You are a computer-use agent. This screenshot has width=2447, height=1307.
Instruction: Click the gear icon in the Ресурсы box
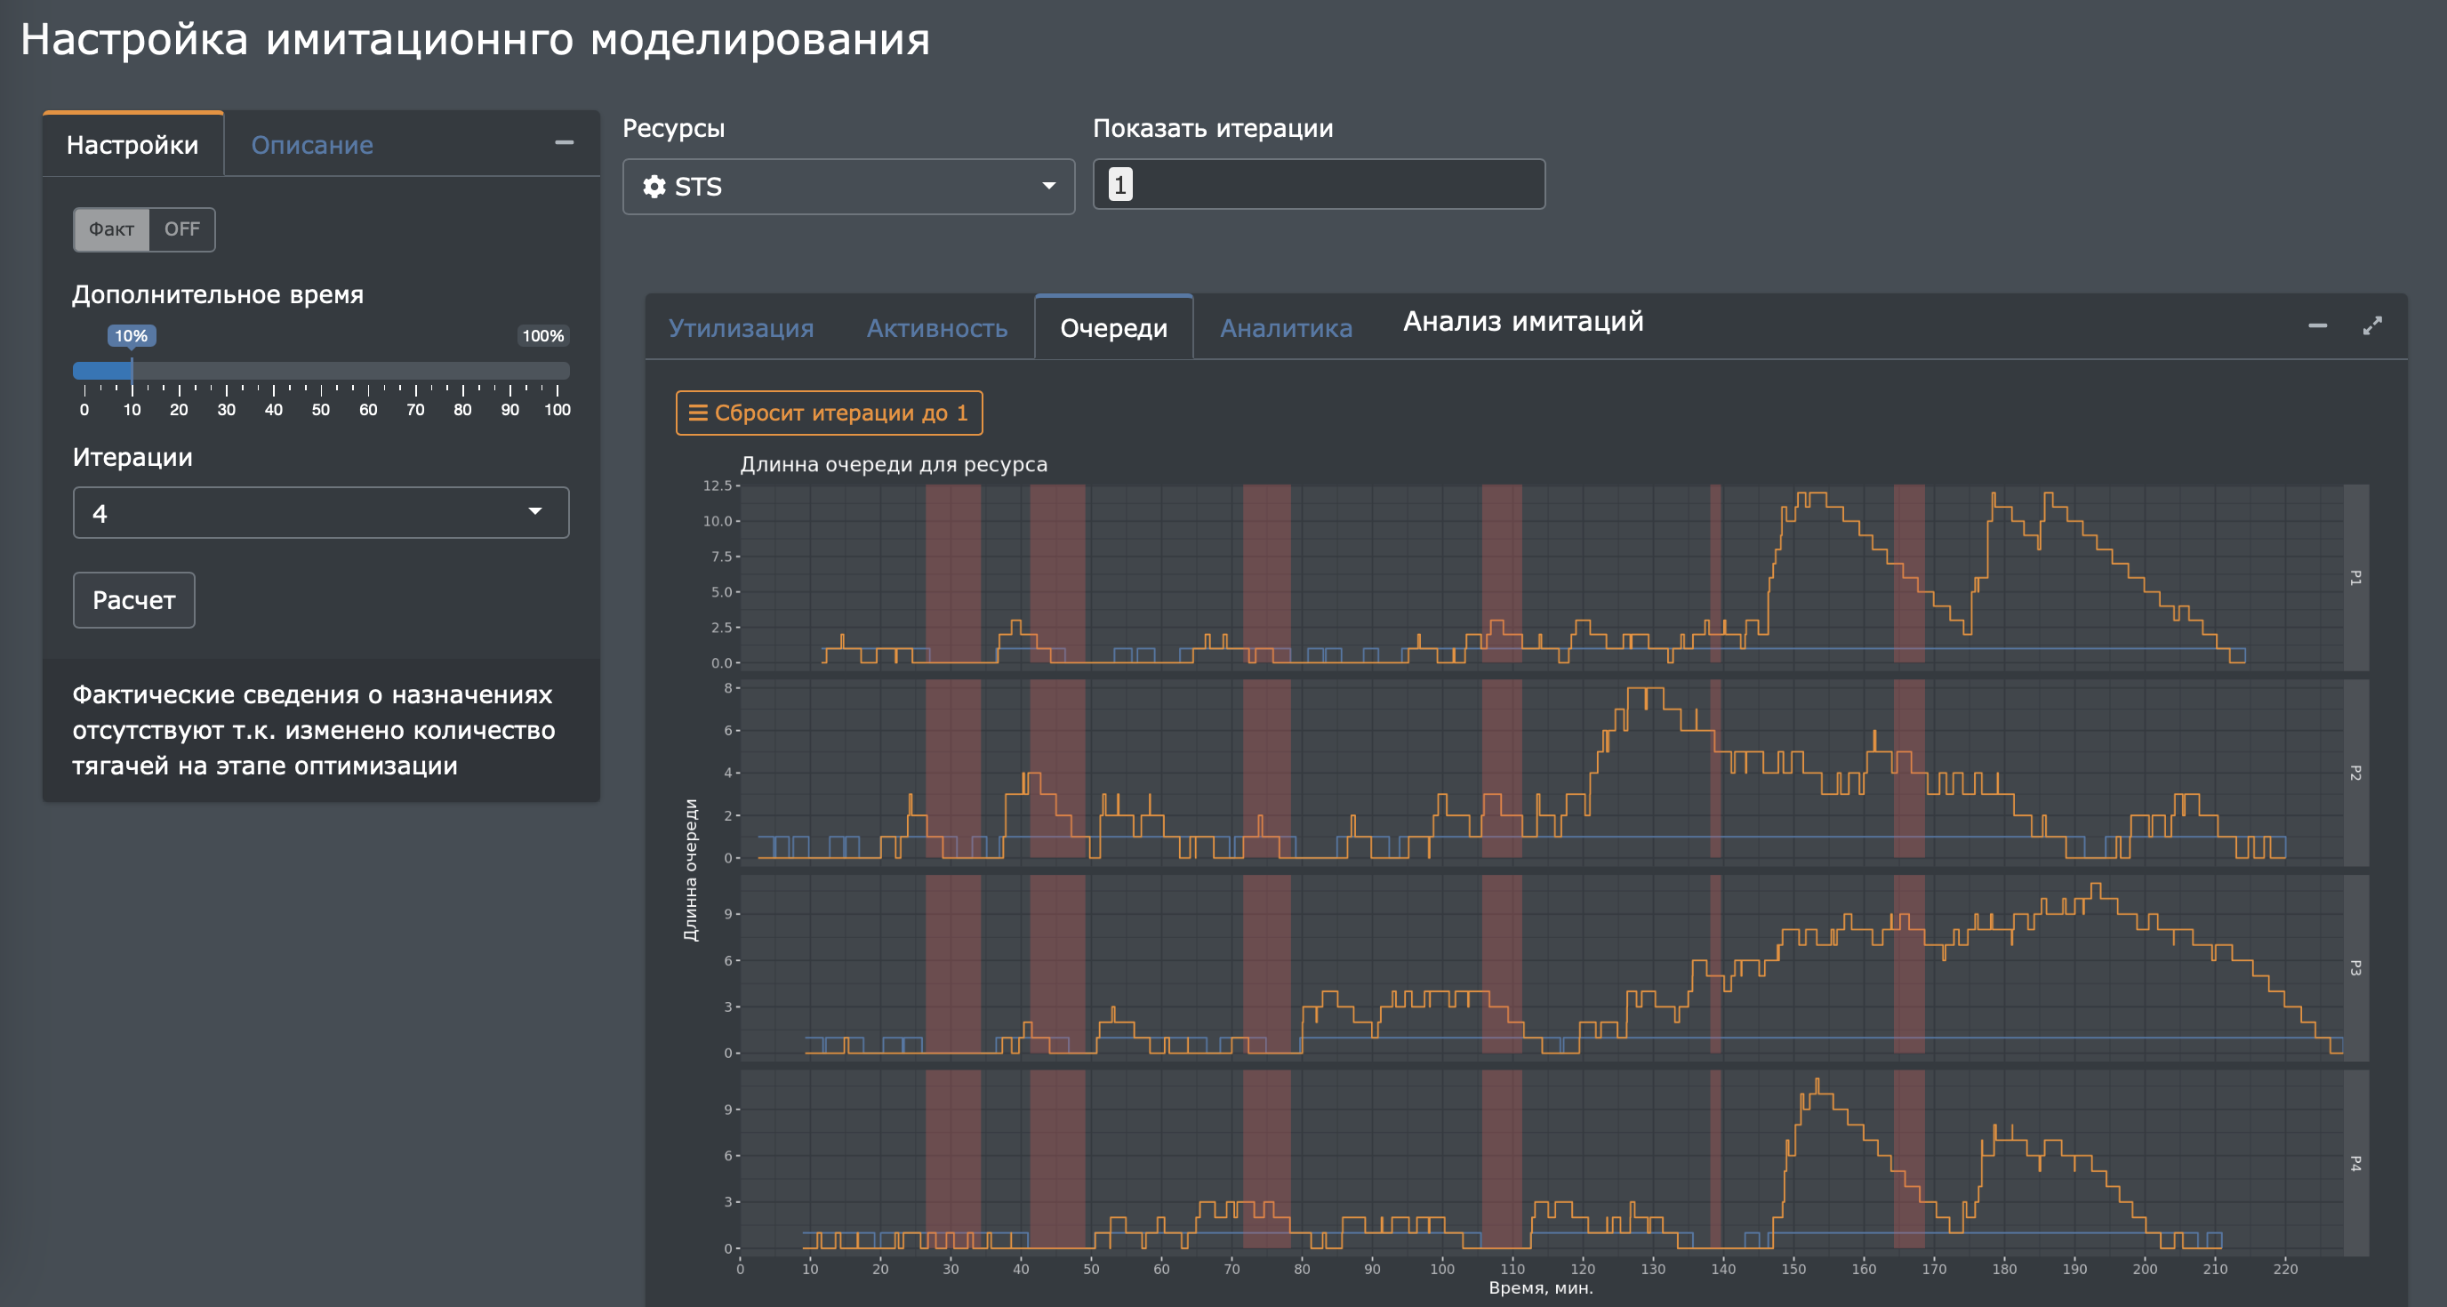[654, 186]
